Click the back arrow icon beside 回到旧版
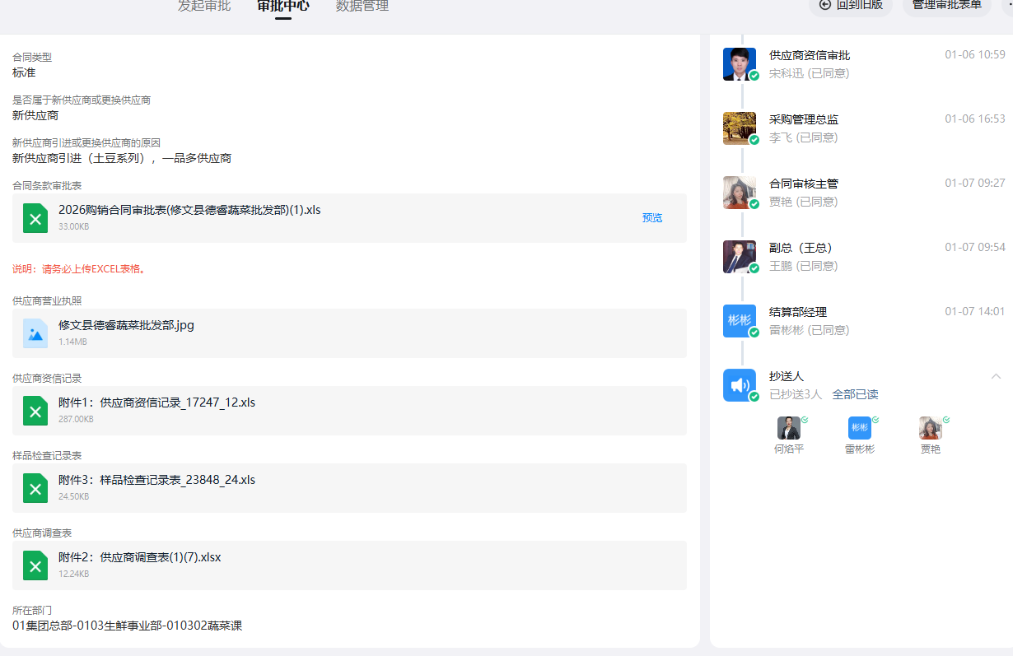This screenshot has width=1013, height=656. click(x=825, y=5)
